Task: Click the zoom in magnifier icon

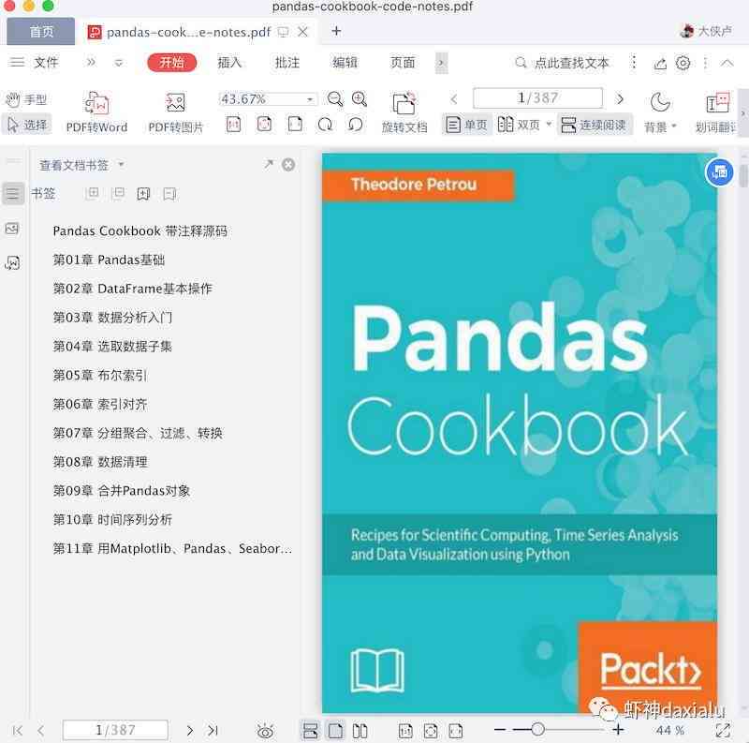Action: pyautogui.click(x=360, y=99)
